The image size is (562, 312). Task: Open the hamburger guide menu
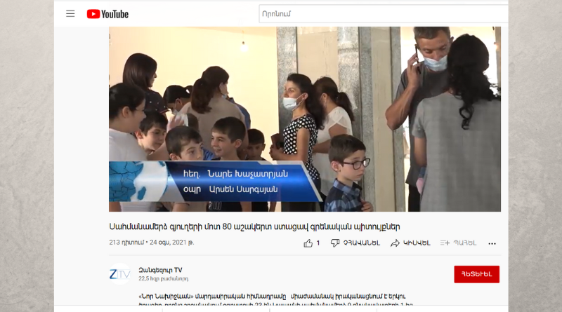pyautogui.click(x=70, y=13)
